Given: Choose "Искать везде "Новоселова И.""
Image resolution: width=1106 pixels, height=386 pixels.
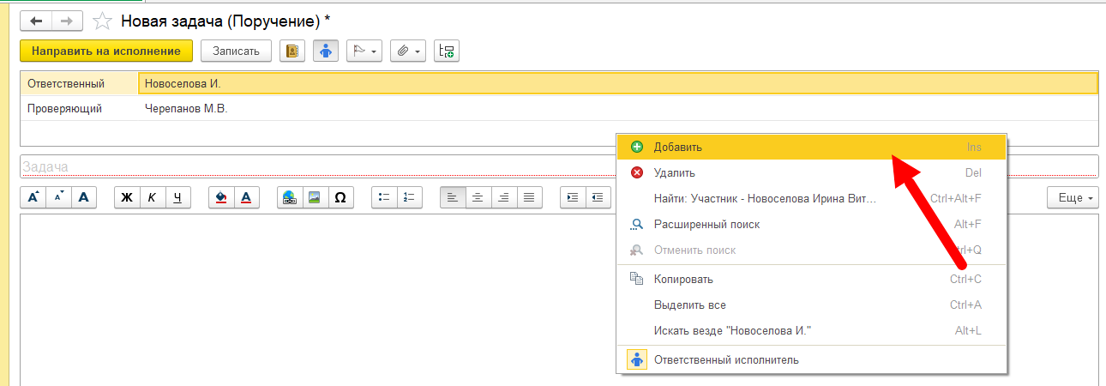Looking at the screenshot, I should tap(813, 331).
